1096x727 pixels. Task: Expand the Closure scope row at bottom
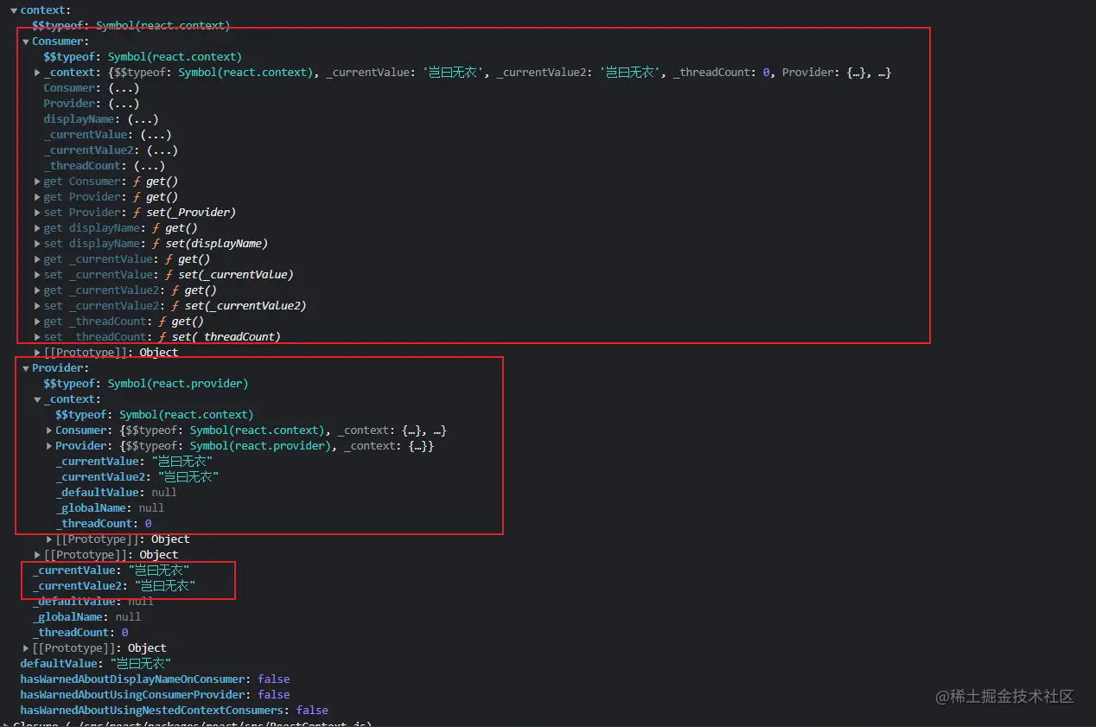click(x=7, y=724)
